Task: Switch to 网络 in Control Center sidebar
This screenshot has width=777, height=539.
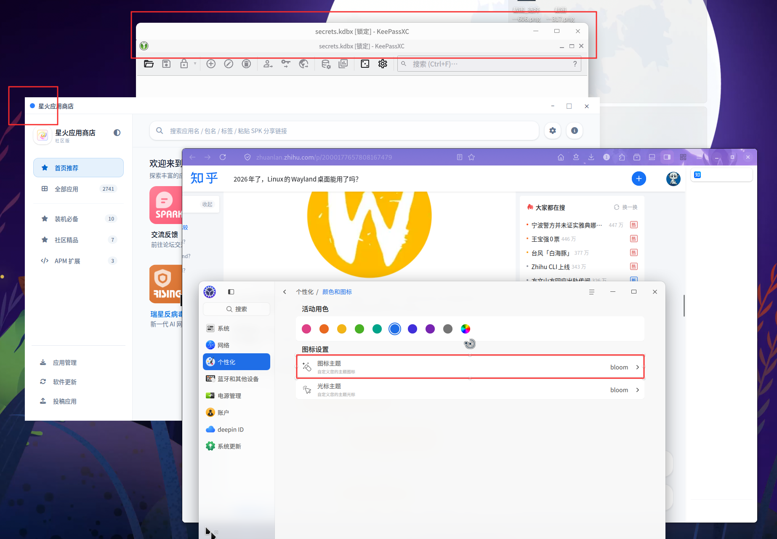Action: pyautogui.click(x=237, y=345)
